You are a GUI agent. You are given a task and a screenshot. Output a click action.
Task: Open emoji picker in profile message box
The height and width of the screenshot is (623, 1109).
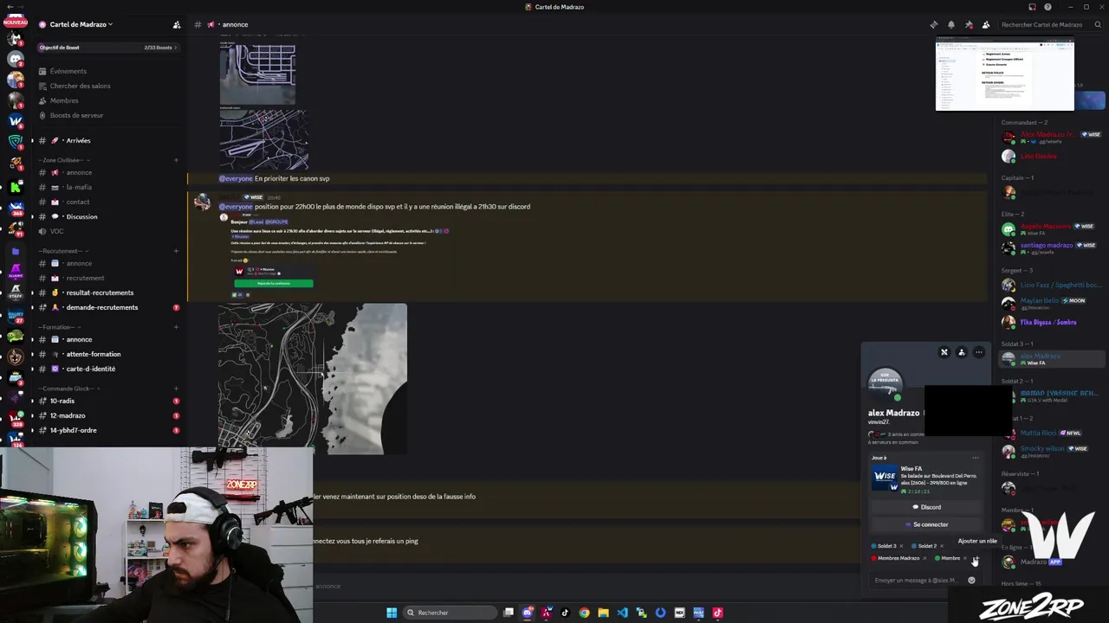971,581
